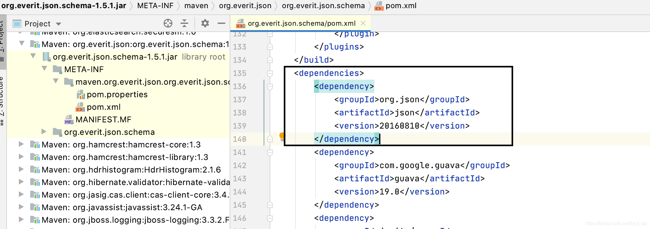This screenshot has height=229, width=650.
Task: Click the groupId value com.google.guava
Action: pos(419,165)
